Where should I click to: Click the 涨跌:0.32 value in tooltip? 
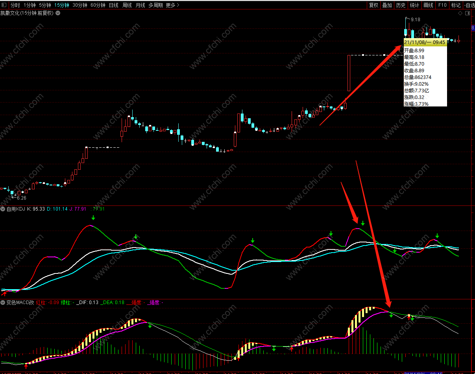point(414,97)
